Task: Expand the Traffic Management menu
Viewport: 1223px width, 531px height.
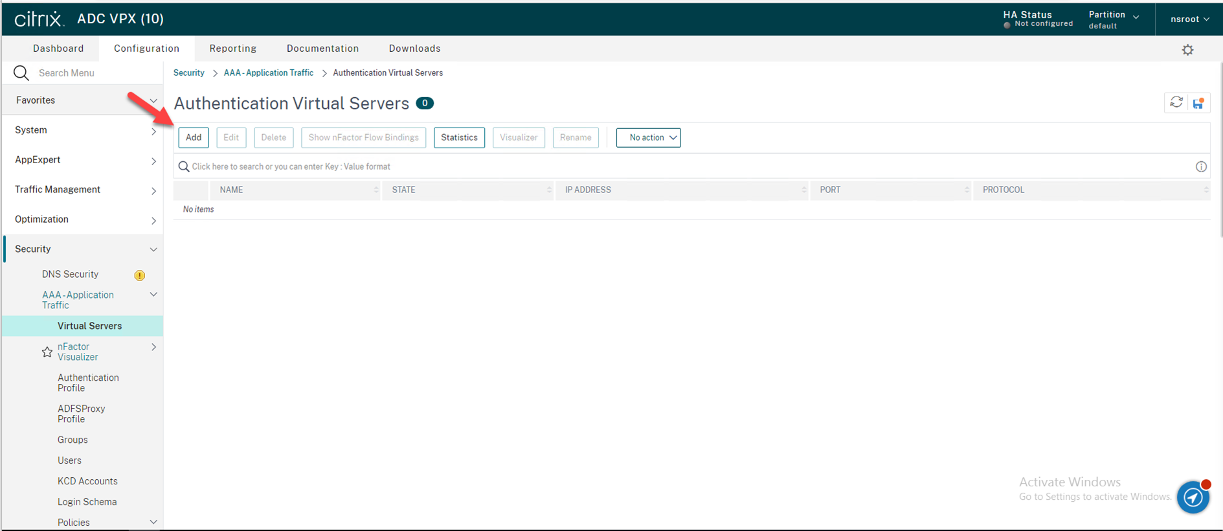Action: [83, 190]
